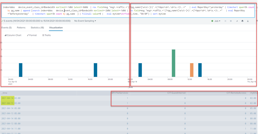Click BFI-FileServices value in 2021-04-13 02:00 row
258x134 pixels.
tap(127, 103)
